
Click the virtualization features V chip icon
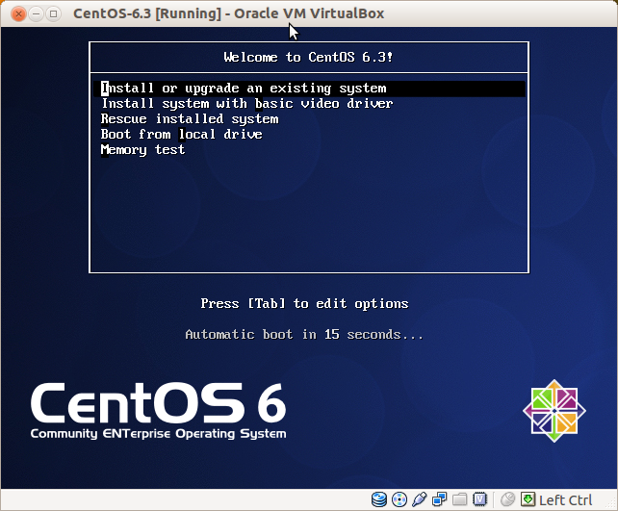(479, 499)
